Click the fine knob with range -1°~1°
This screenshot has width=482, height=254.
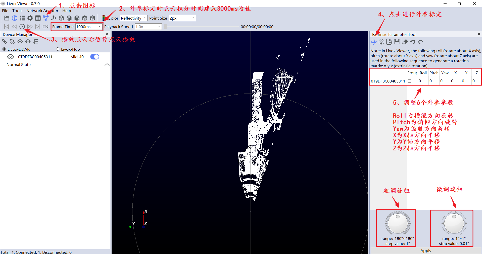coord(454,223)
